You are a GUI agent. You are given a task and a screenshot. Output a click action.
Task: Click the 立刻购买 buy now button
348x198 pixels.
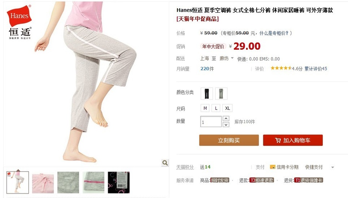229,140
